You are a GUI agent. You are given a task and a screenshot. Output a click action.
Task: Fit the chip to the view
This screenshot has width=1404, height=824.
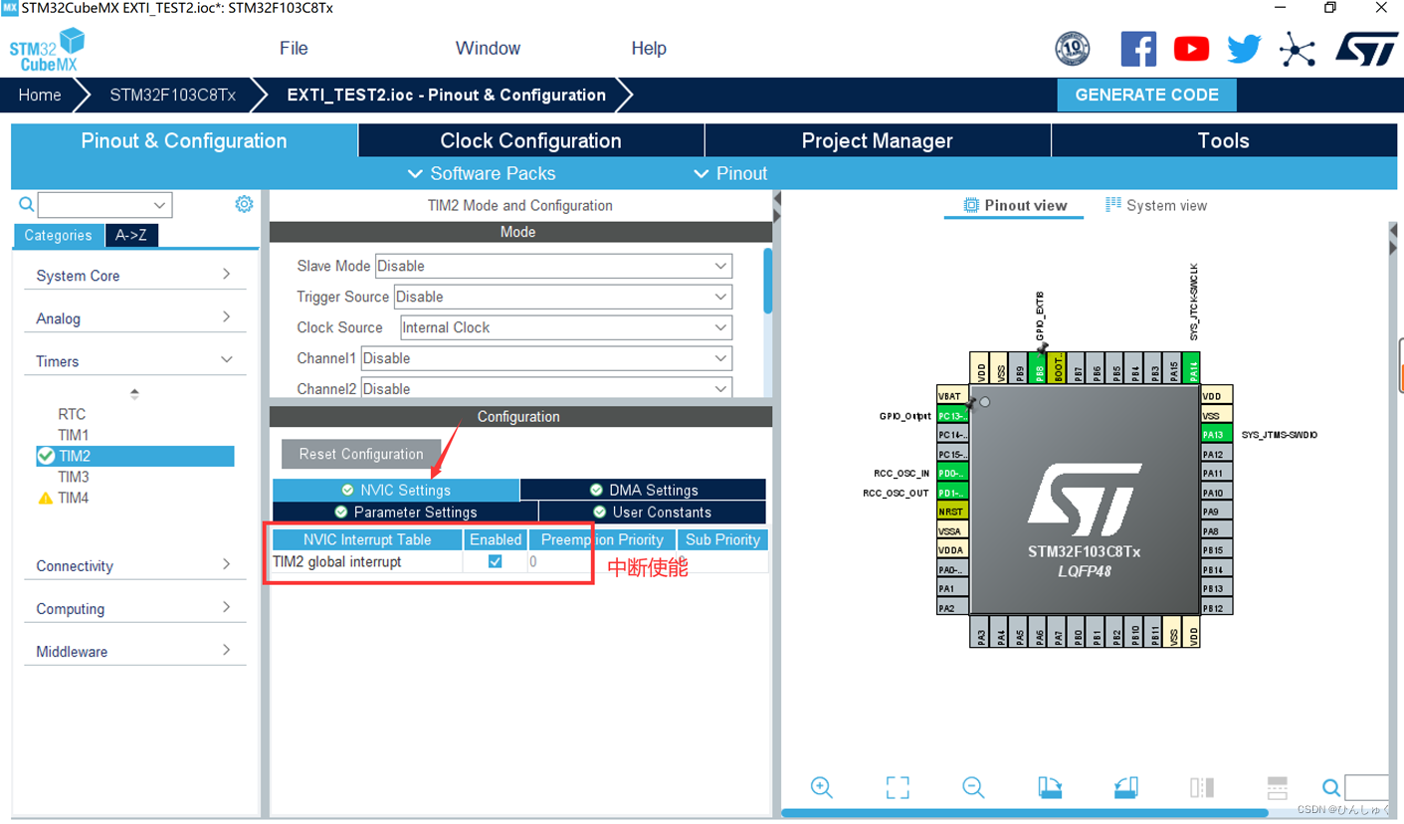898,787
